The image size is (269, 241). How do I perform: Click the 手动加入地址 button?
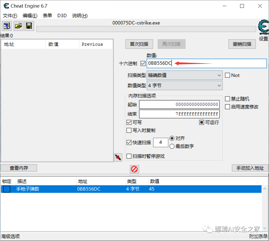[x=250, y=168]
